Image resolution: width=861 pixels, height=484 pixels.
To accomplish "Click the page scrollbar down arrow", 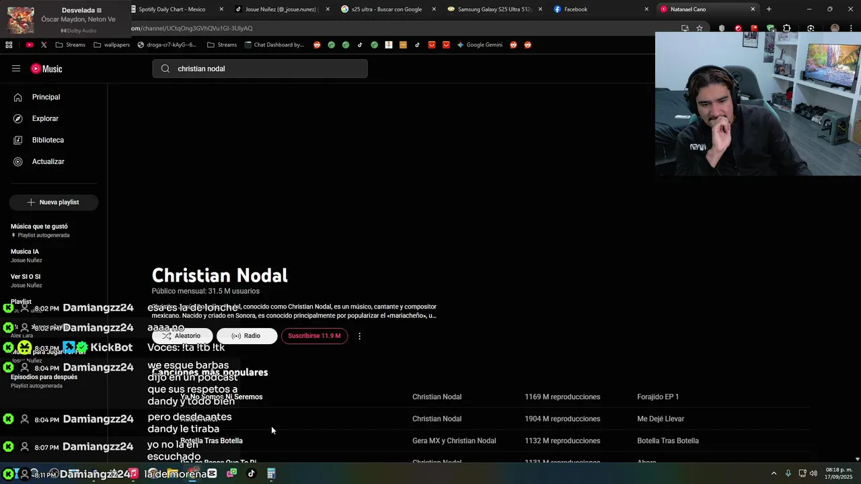I will [x=857, y=458].
